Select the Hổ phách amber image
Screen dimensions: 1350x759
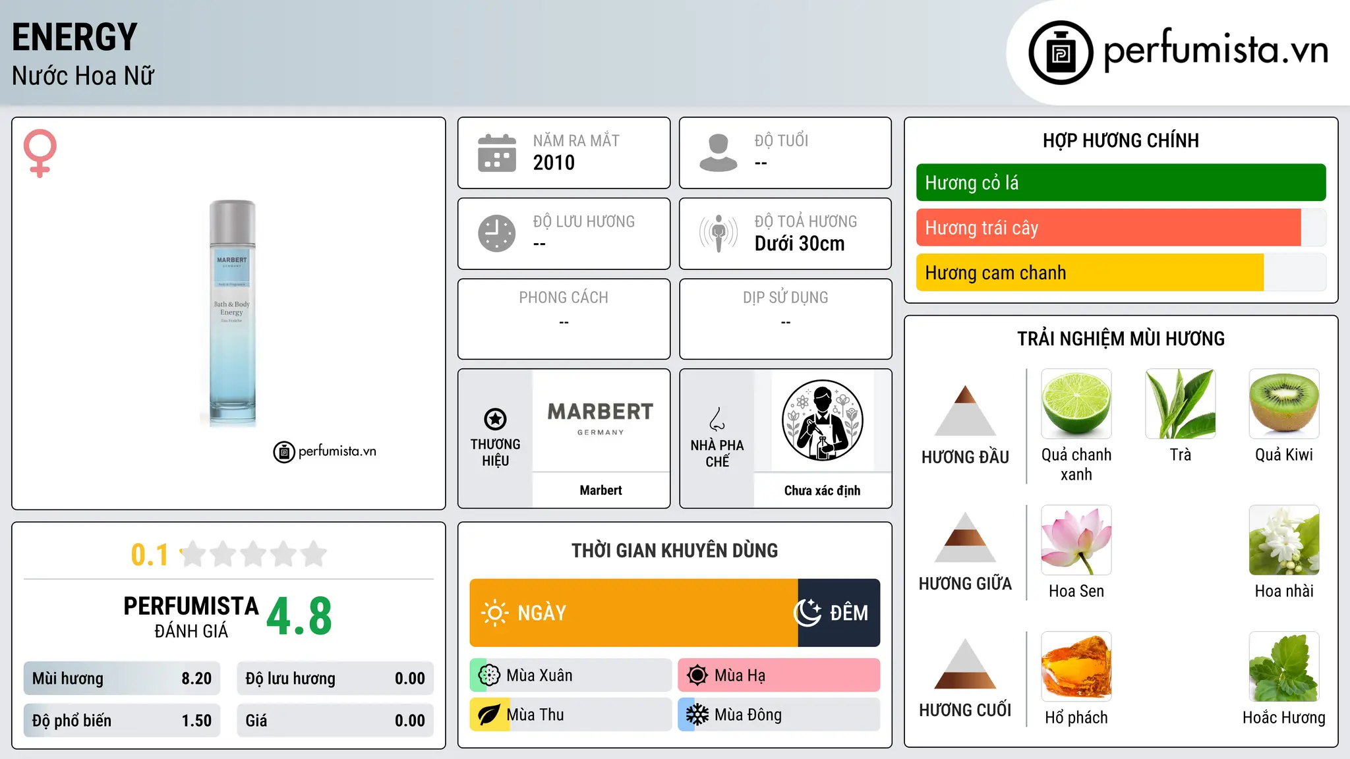1076,667
